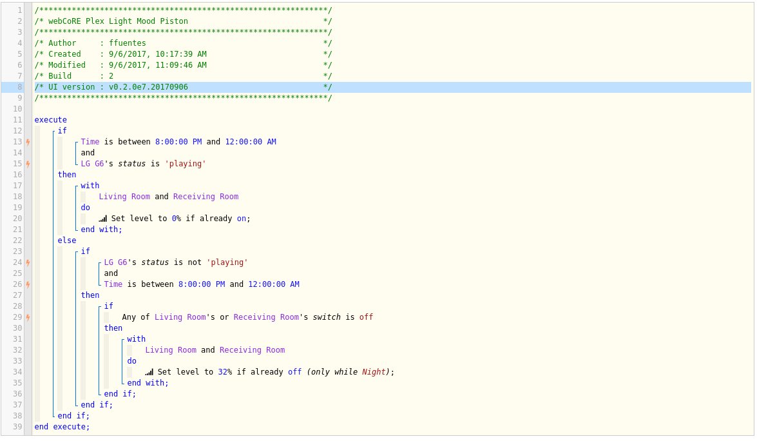This screenshot has height=441, width=757.
Task: Click the lightning bolt icon on line 15
Action: tap(28, 164)
